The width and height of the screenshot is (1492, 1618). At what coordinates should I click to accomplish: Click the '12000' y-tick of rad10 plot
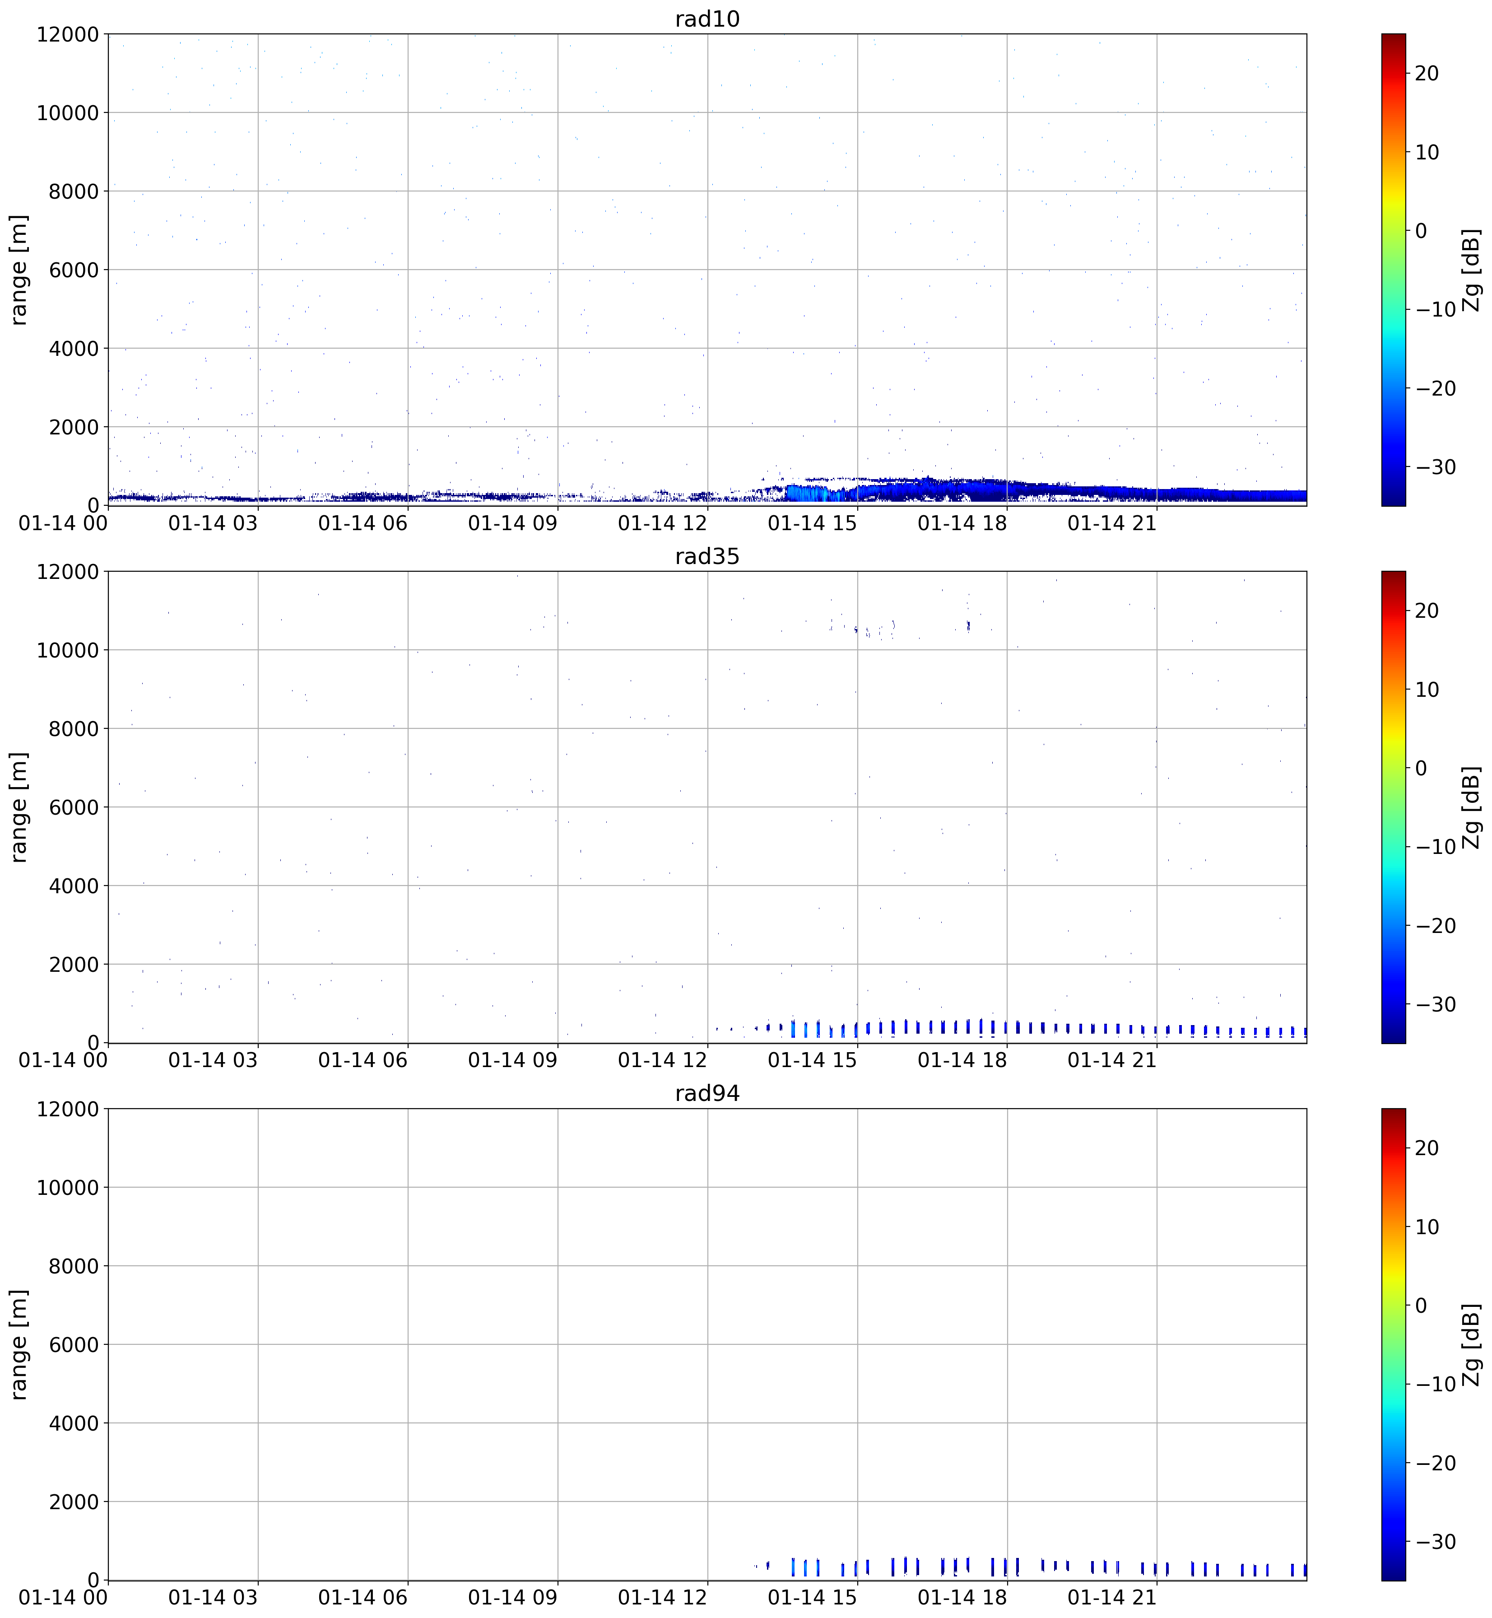(68, 35)
